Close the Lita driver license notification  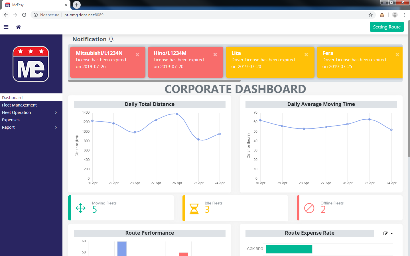point(306,54)
